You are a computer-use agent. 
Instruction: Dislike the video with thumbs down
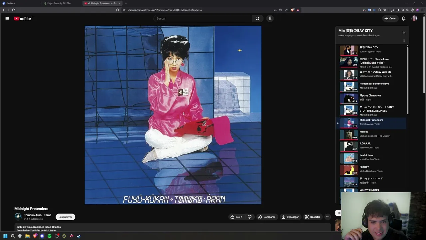[250, 217]
